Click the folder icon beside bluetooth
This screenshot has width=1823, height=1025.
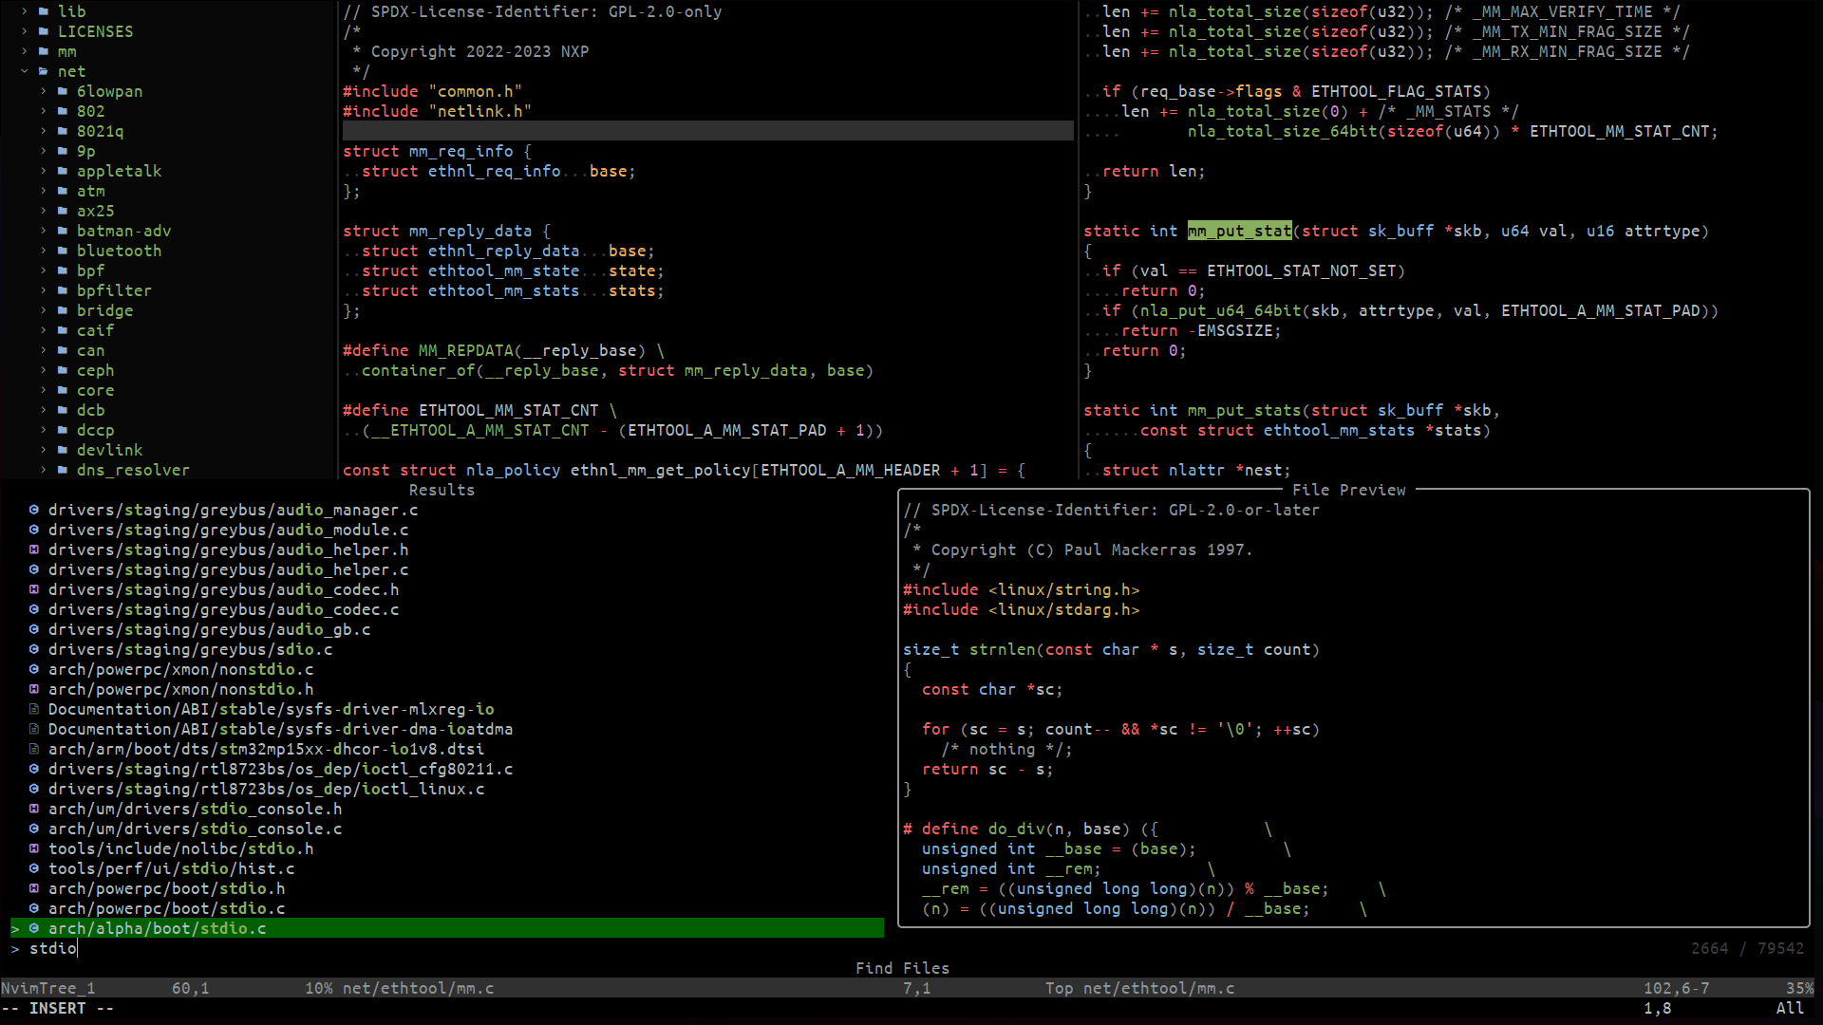(63, 251)
